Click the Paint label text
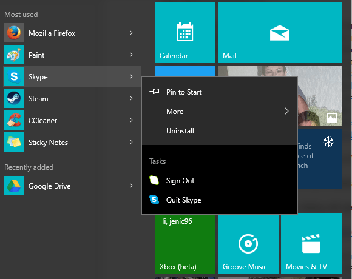 point(36,55)
